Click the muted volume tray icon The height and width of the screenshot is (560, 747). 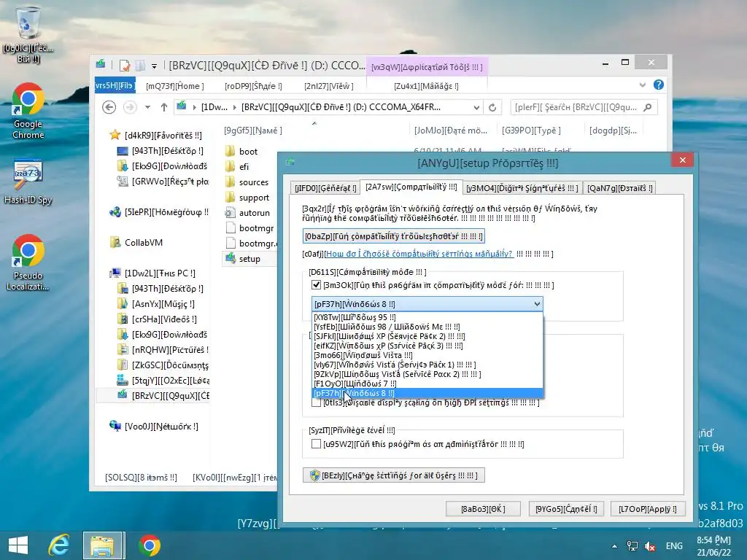click(650, 546)
